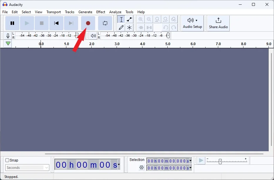
Task: Open the Audio Setup dropdown
Action: pos(192,23)
